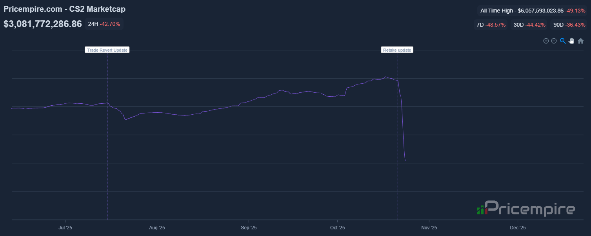
Task: Click the chart zoom-in plus icon
Action: [x=546, y=41]
